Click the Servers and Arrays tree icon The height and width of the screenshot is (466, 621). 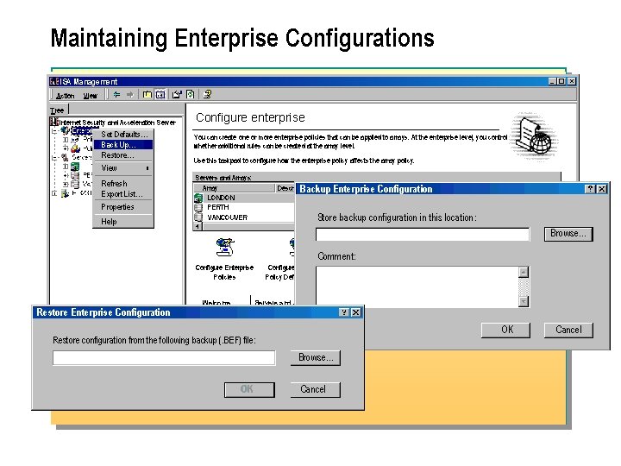click(65, 157)
